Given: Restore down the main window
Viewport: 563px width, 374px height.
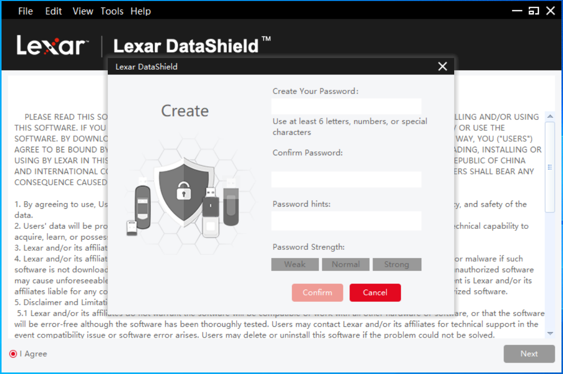Looking at the screenshot, I should 534,11.
